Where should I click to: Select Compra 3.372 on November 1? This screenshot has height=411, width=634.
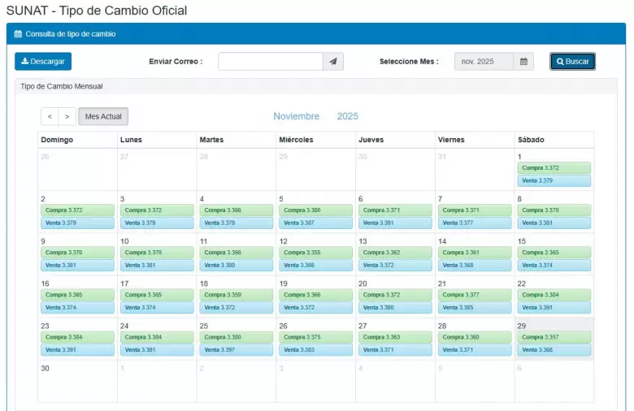(x=554, y=168)
